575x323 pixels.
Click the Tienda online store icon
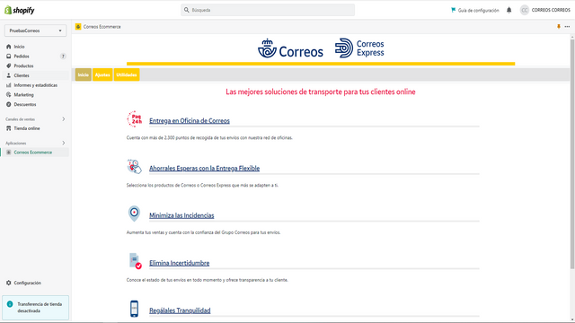click(9, 128)
